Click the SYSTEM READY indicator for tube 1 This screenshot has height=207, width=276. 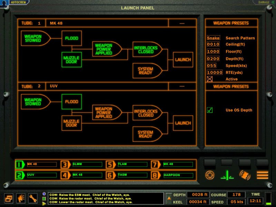point(147,71)
